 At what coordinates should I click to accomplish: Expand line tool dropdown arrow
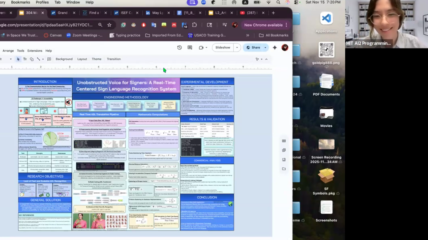(43, 59)
